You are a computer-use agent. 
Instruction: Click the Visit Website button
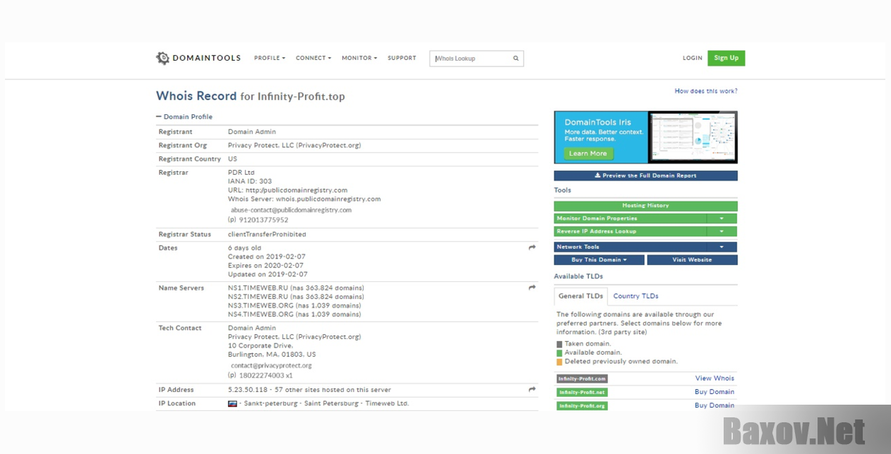tap(692, 260)
